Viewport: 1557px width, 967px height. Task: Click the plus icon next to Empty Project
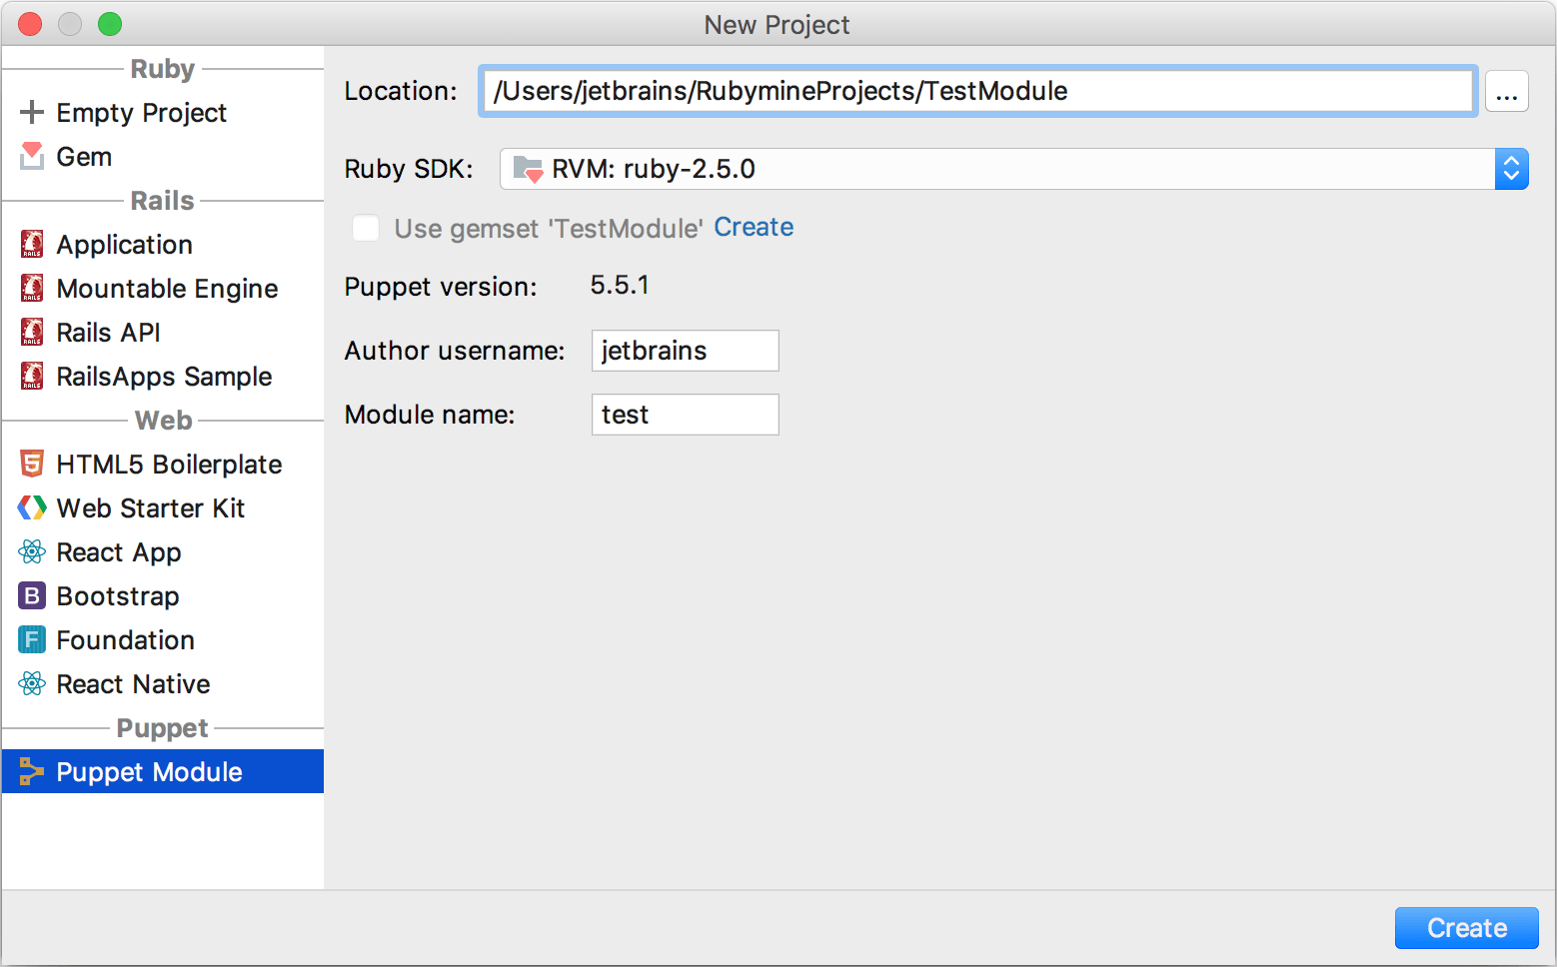(30, 112)
